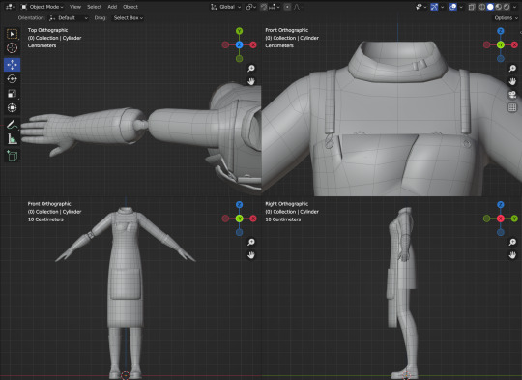The image size is (522, 380).
Task: Click 'Right Orthographic' viewport label
Action: [x=287, y=204]
